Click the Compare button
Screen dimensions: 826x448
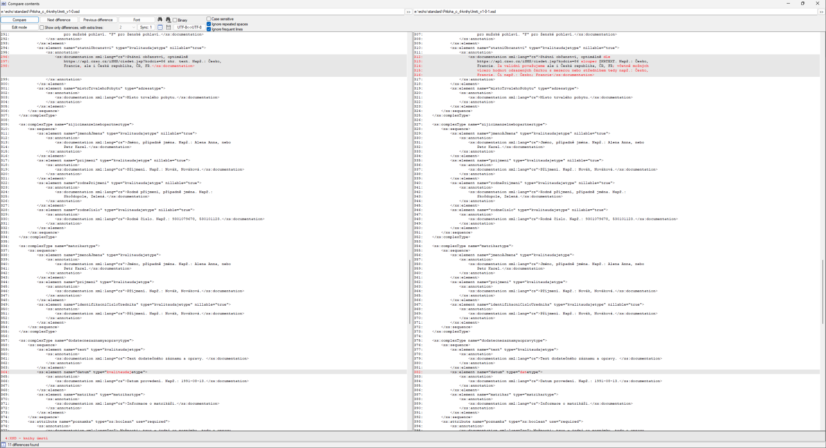pyautogui.click(x=20, y=20)
